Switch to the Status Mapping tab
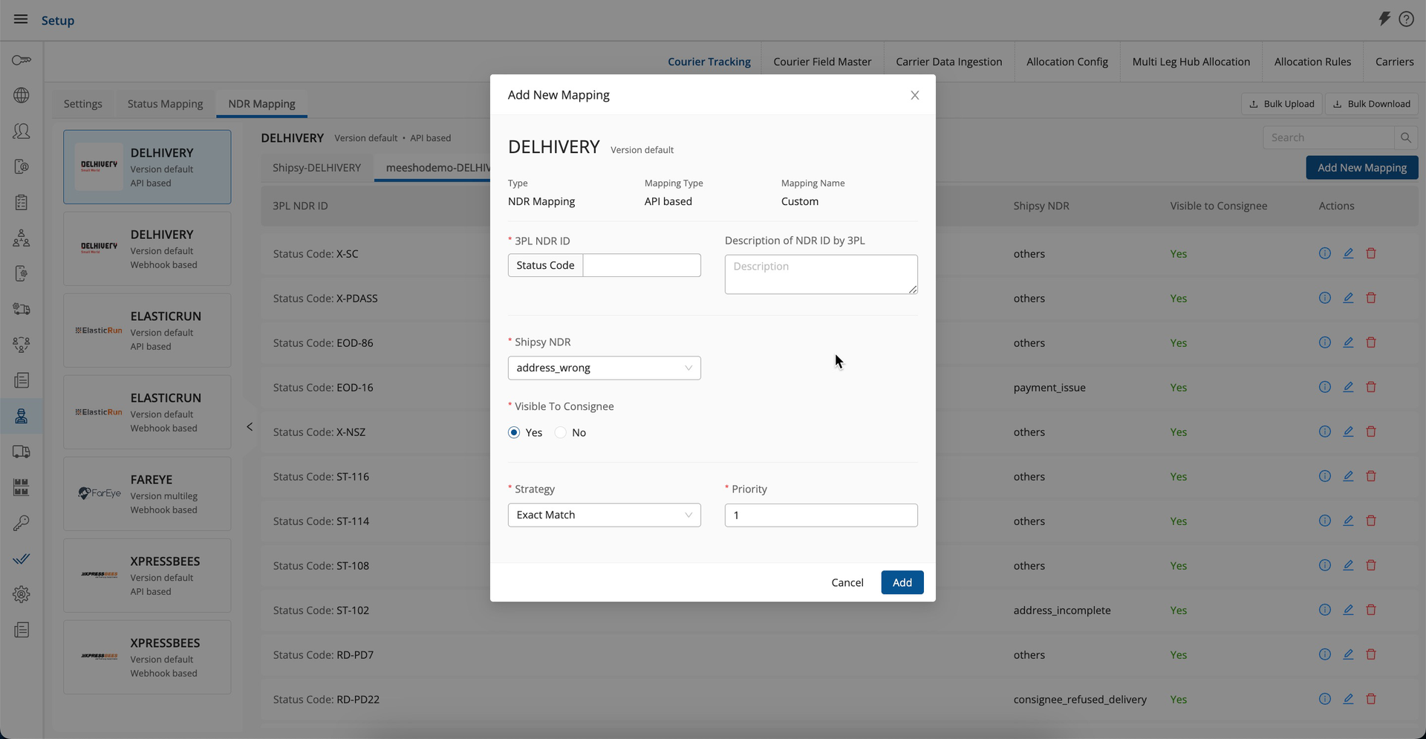Screen dimensions: 1426x739 coord(165,104)
